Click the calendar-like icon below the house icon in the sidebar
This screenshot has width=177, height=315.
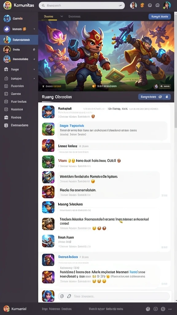click(6, 78)
